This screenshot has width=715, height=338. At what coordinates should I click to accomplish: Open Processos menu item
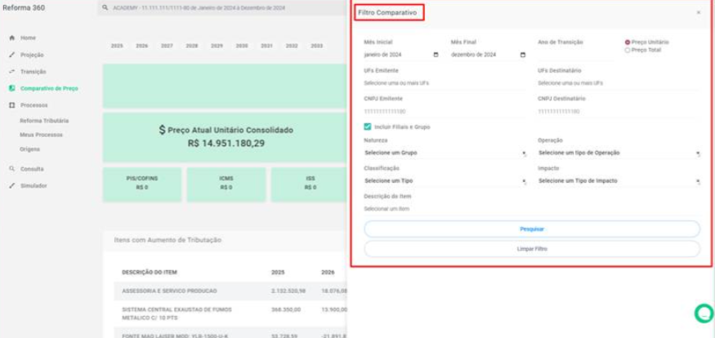click(34, 105)
